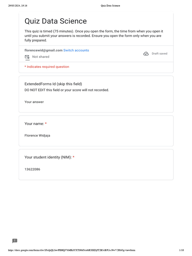
Task: Click the florencewid@gmail.com account email
Action: [x=43, y=50]
